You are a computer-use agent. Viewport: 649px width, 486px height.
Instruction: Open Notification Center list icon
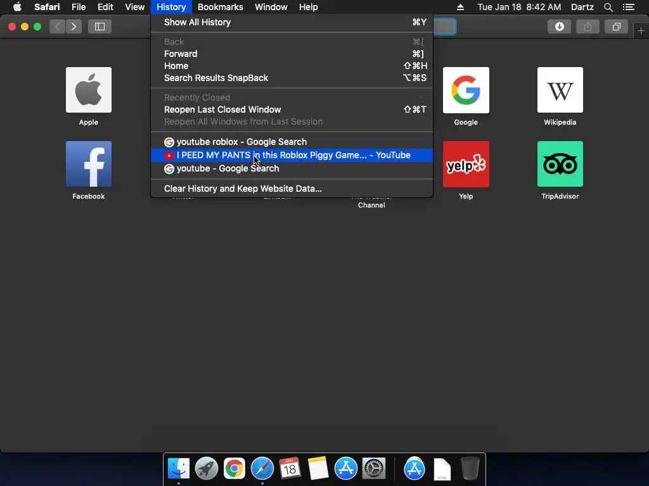coord(629,7)
